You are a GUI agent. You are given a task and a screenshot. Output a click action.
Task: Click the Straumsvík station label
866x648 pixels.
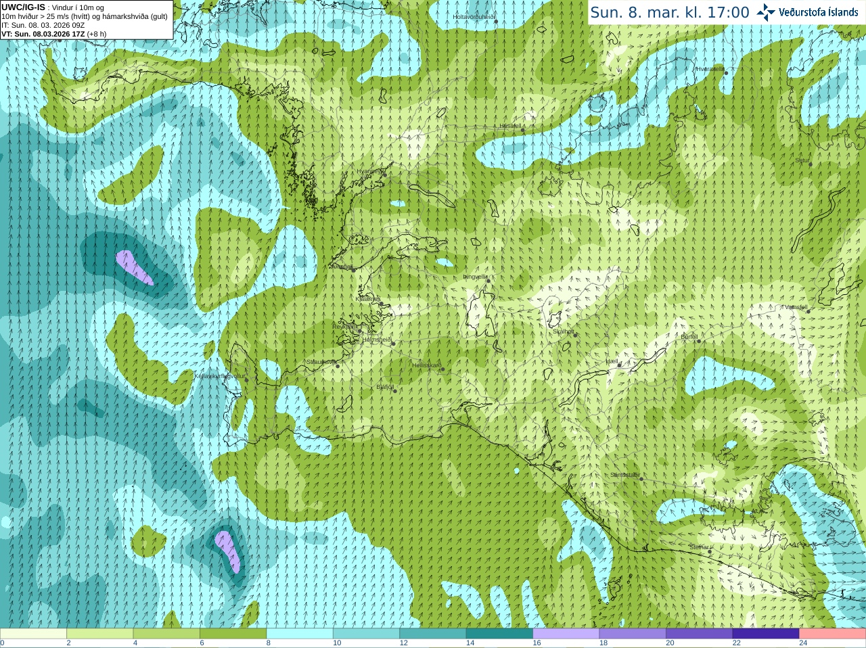321,363
